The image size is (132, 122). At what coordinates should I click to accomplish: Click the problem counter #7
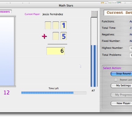[x=93, y=91]
